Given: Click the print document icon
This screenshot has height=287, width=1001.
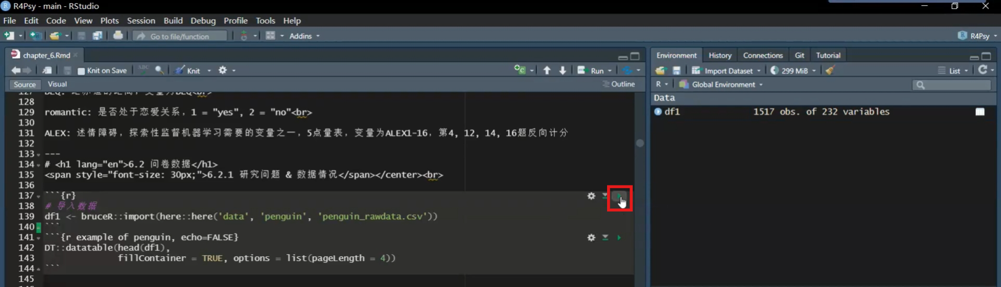Looking at the screenshot, I should coord(118,36).
